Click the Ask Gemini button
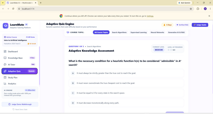 (184, 3)
